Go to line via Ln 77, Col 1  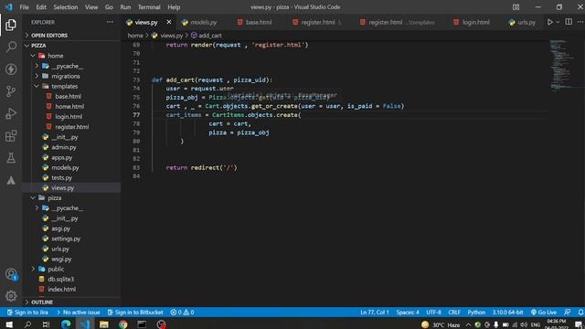[x=374, y=313]
